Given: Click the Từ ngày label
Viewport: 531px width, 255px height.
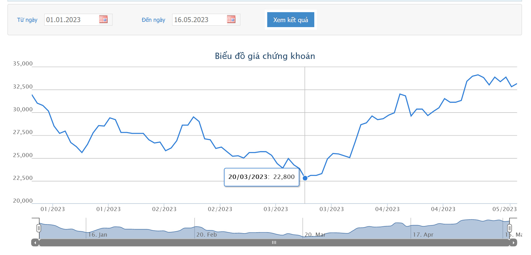Looking at the screenshot, I should [27, 20].
